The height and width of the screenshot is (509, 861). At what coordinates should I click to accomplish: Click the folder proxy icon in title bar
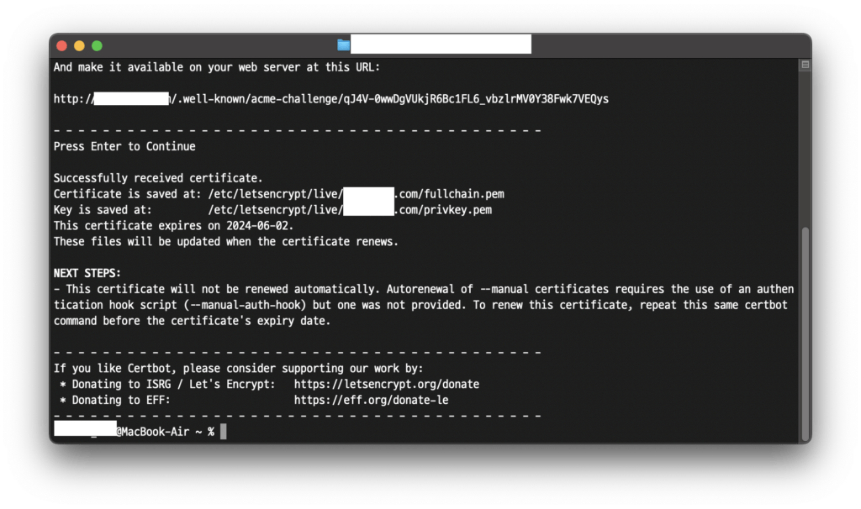[x=343, y=45]
